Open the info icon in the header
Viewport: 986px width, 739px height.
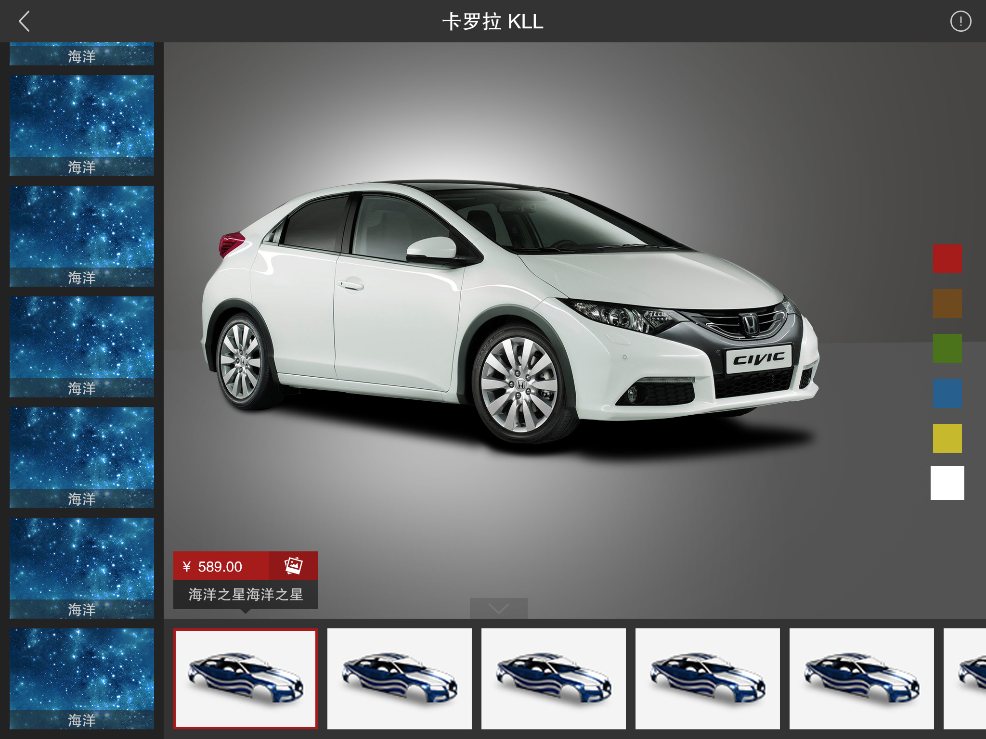pos(960,22)
